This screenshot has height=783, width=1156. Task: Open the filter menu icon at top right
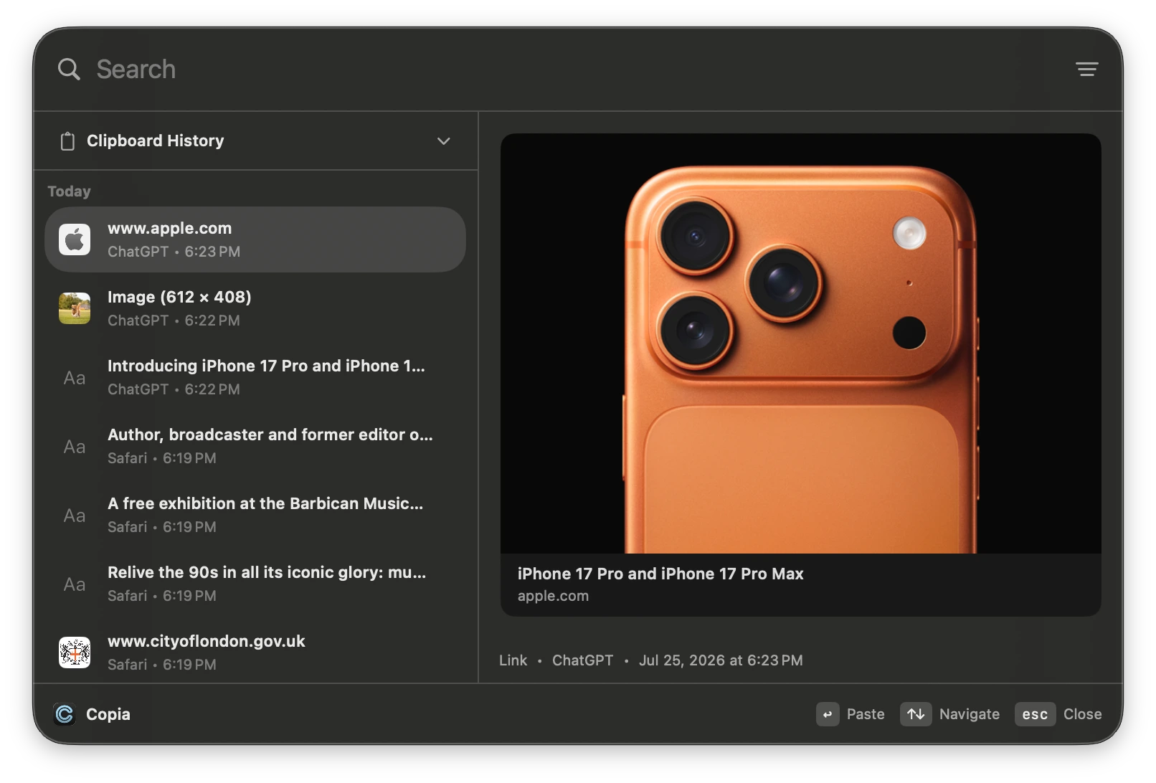tap(1086, 69)
